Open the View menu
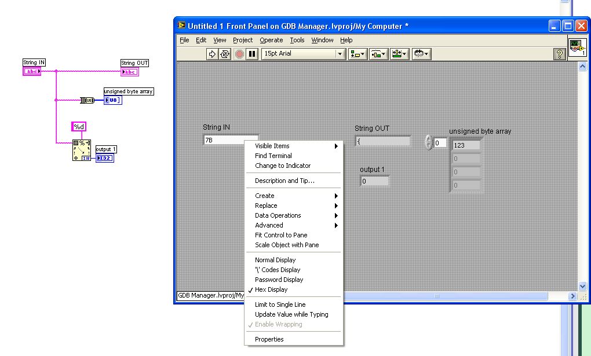The image size is (591, 356). point(220,40)
